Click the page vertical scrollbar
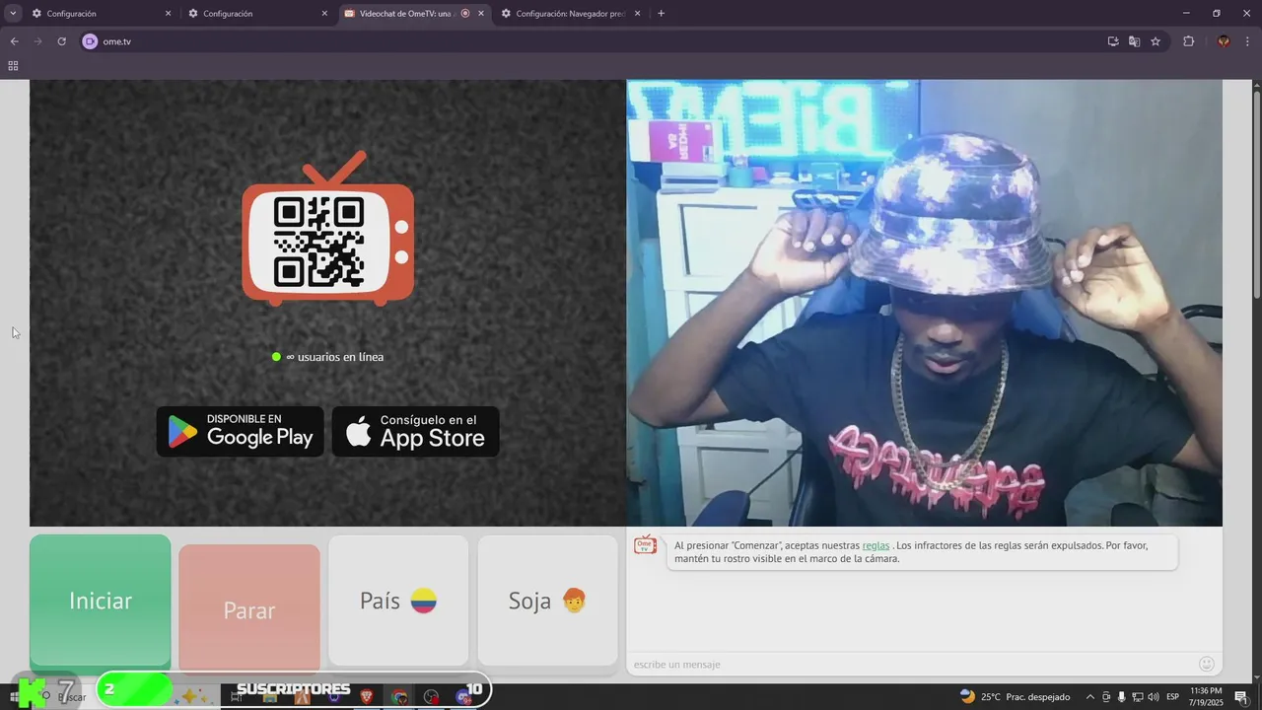 point(1256,195)
